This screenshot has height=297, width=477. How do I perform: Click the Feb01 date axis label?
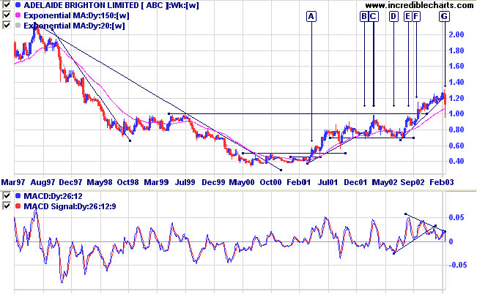coord(299,182)
